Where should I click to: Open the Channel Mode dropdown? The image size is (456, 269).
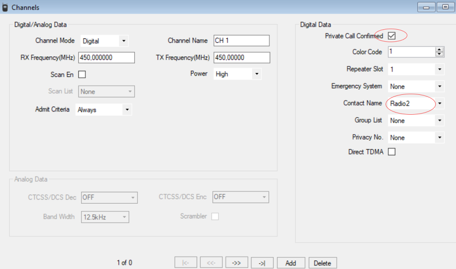pos(123,41)
